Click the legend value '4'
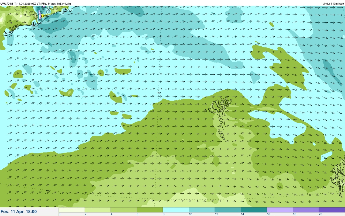The image size is (345, 216). point(111,214)
